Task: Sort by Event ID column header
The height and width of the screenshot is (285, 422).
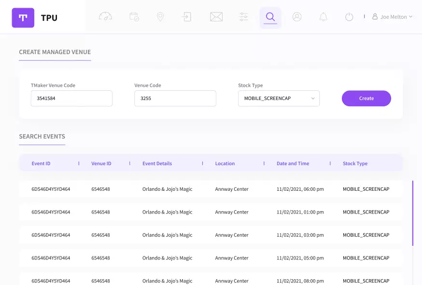Action: pos(41,164)
